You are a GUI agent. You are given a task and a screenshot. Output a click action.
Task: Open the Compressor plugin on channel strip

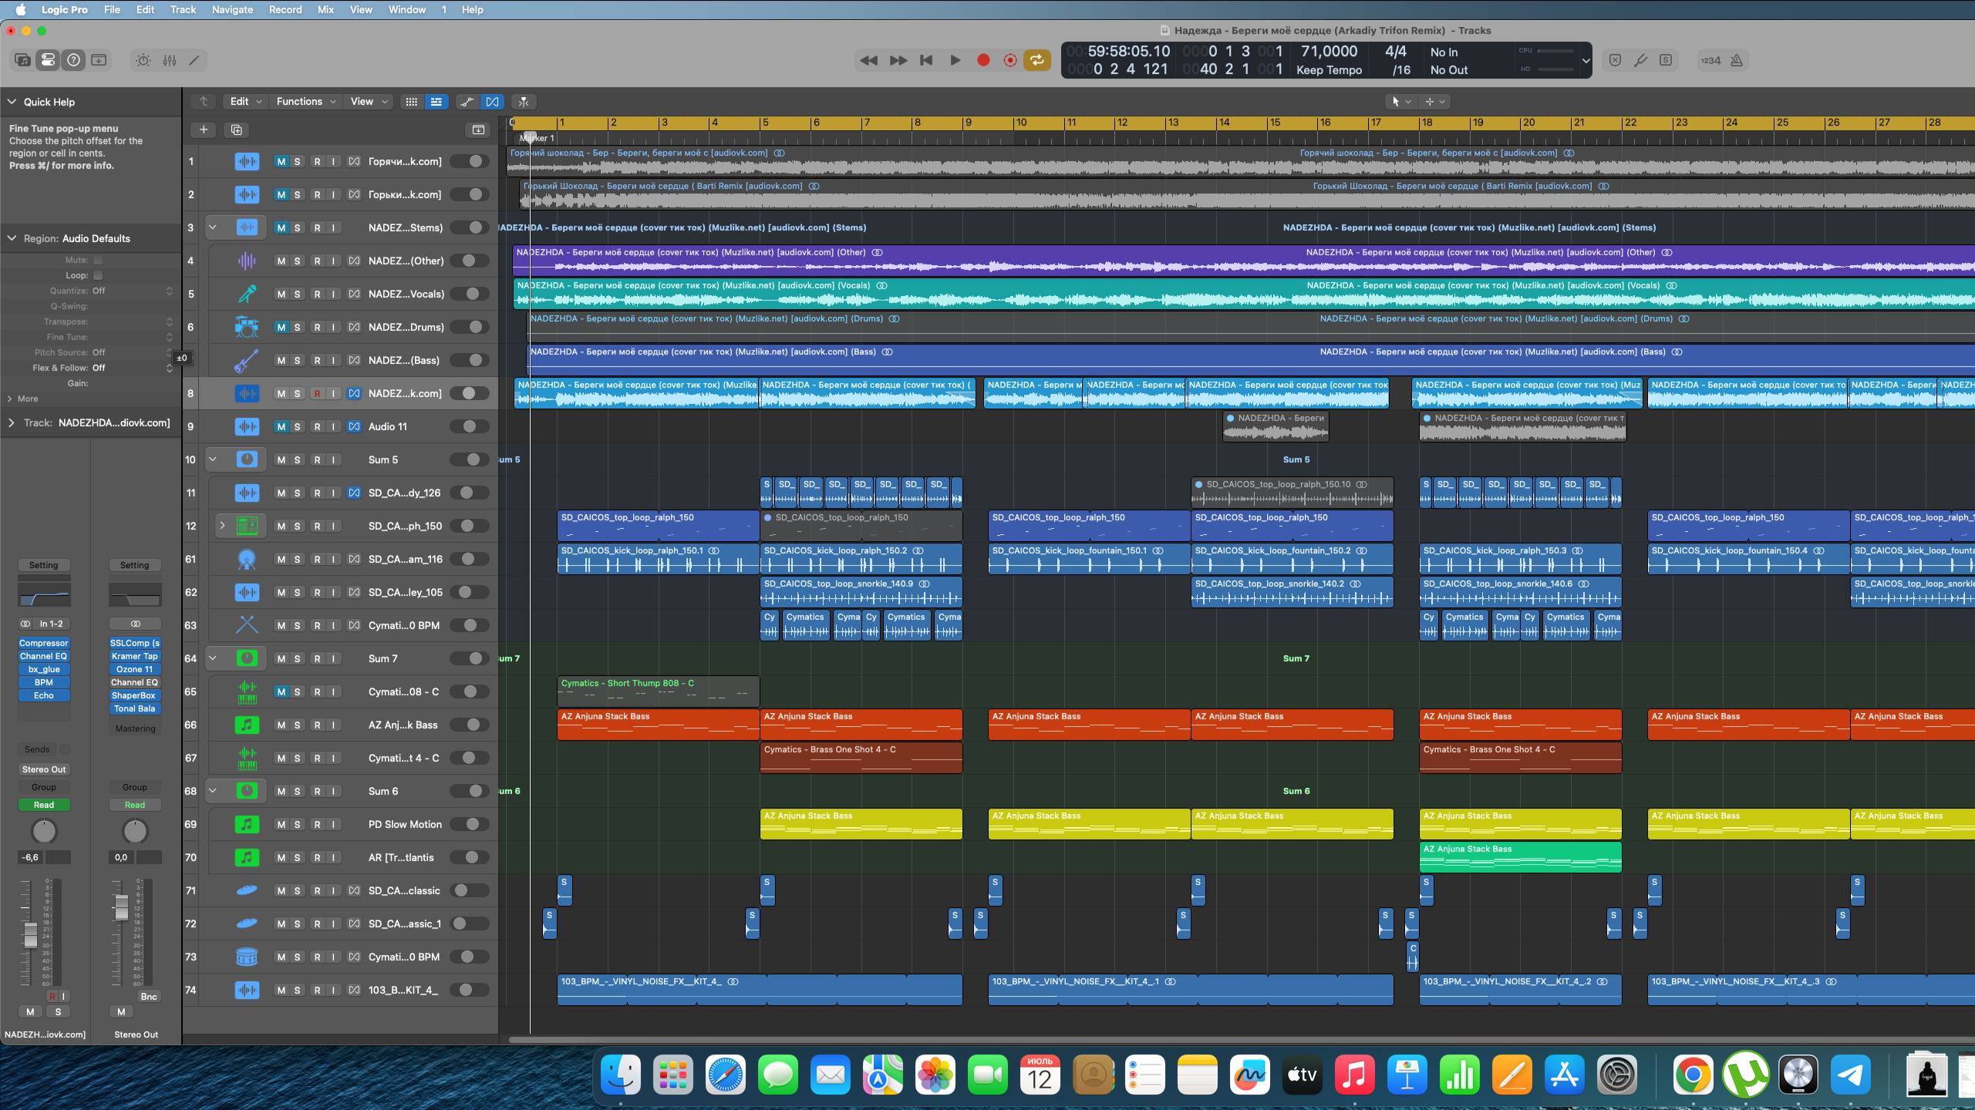coord(44,643)
